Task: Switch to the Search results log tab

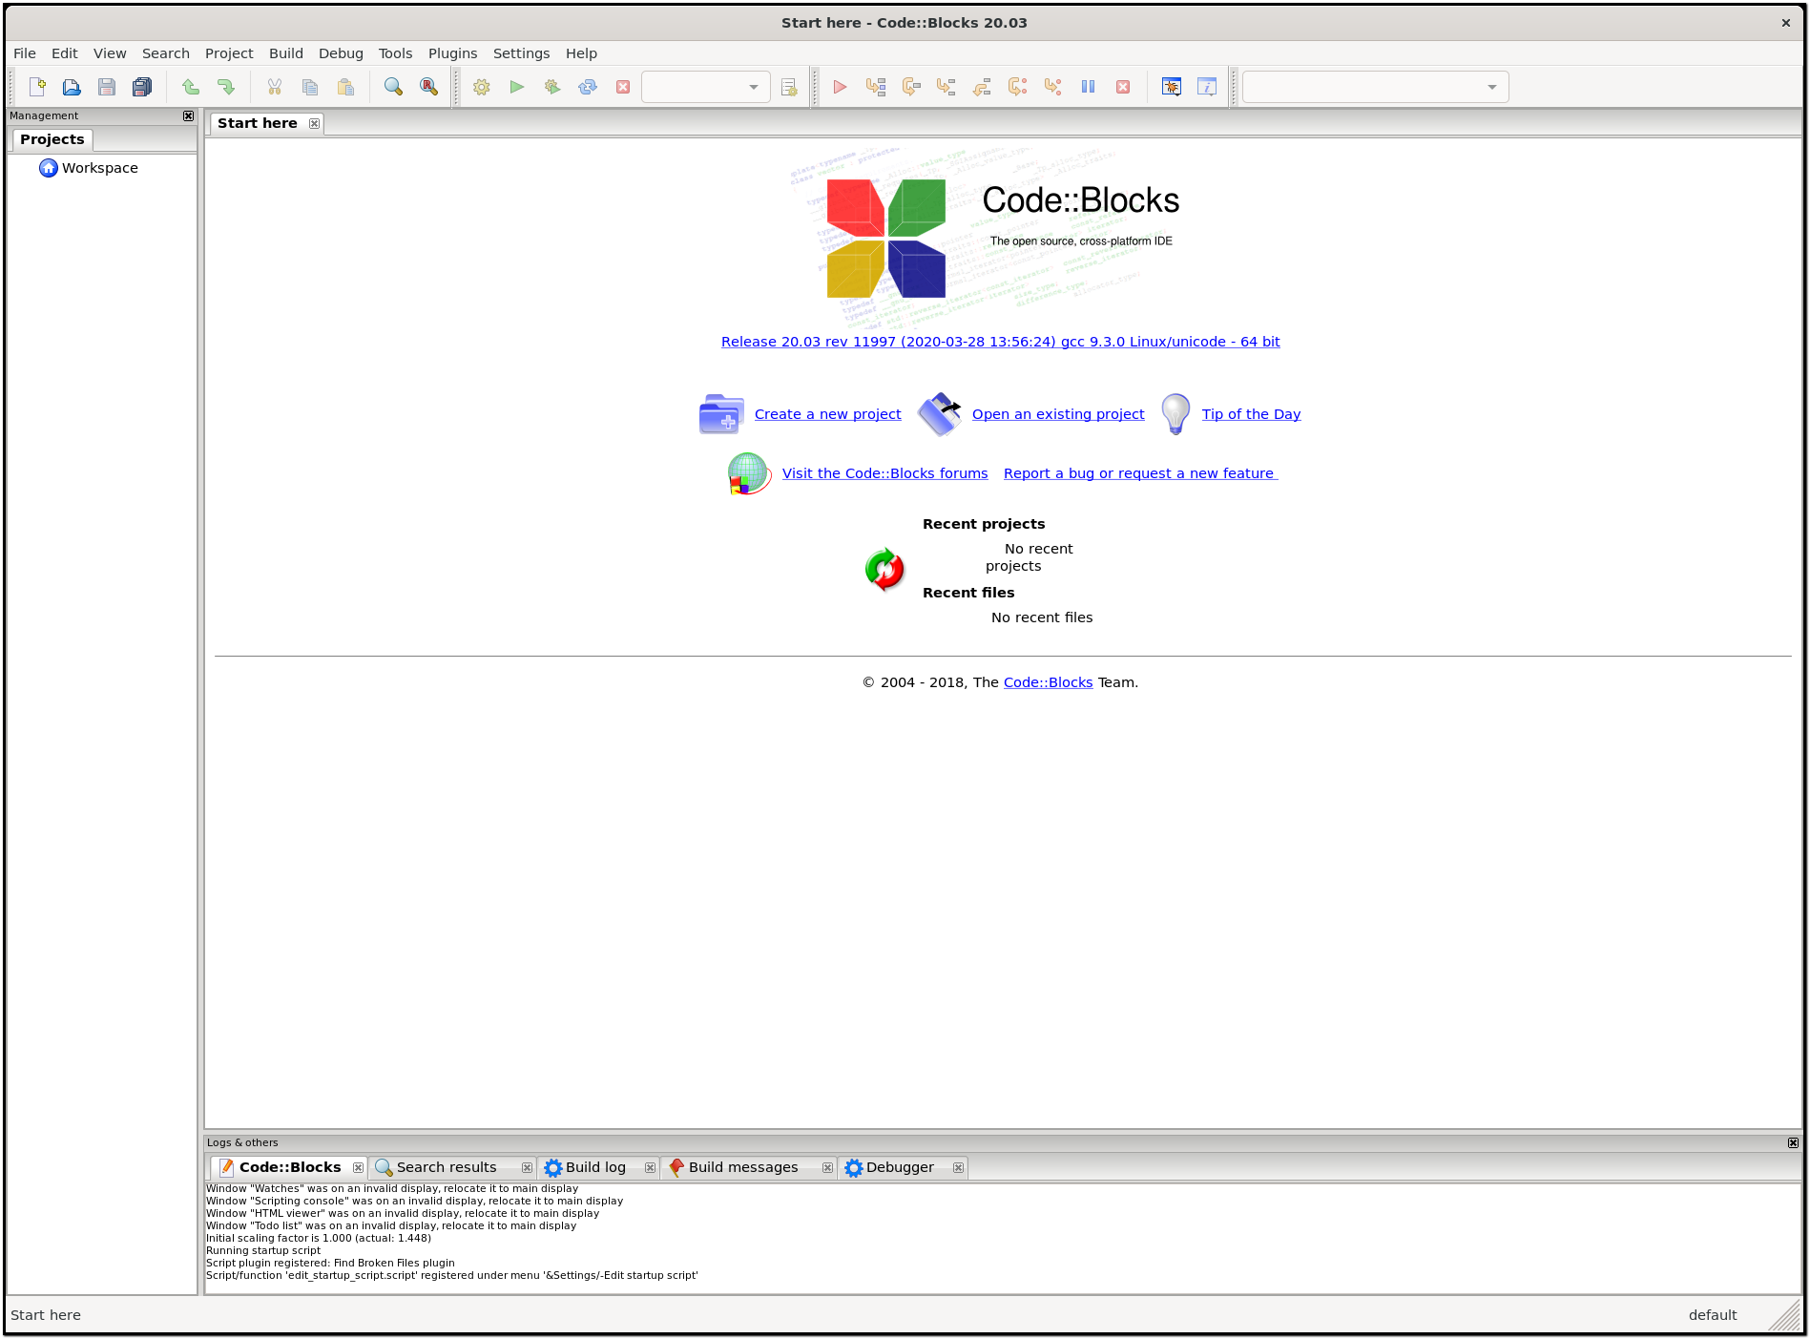Action: click(447, 1167)
